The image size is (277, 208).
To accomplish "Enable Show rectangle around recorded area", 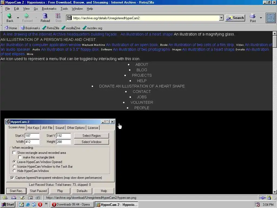I will 14,153.
